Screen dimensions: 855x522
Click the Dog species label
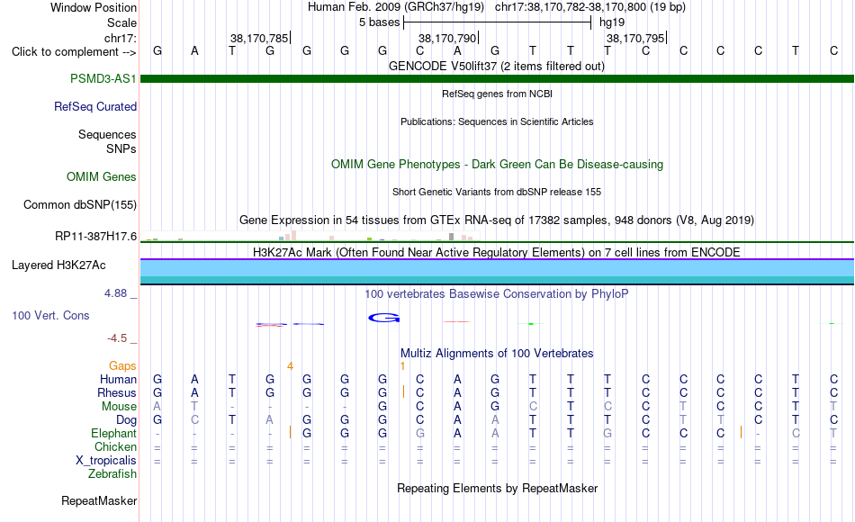[x=126, y=420]
